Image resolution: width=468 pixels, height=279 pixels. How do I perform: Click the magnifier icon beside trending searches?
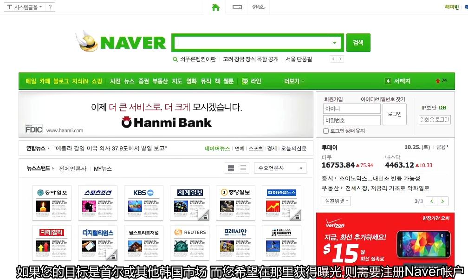click(x=175, y=59)
